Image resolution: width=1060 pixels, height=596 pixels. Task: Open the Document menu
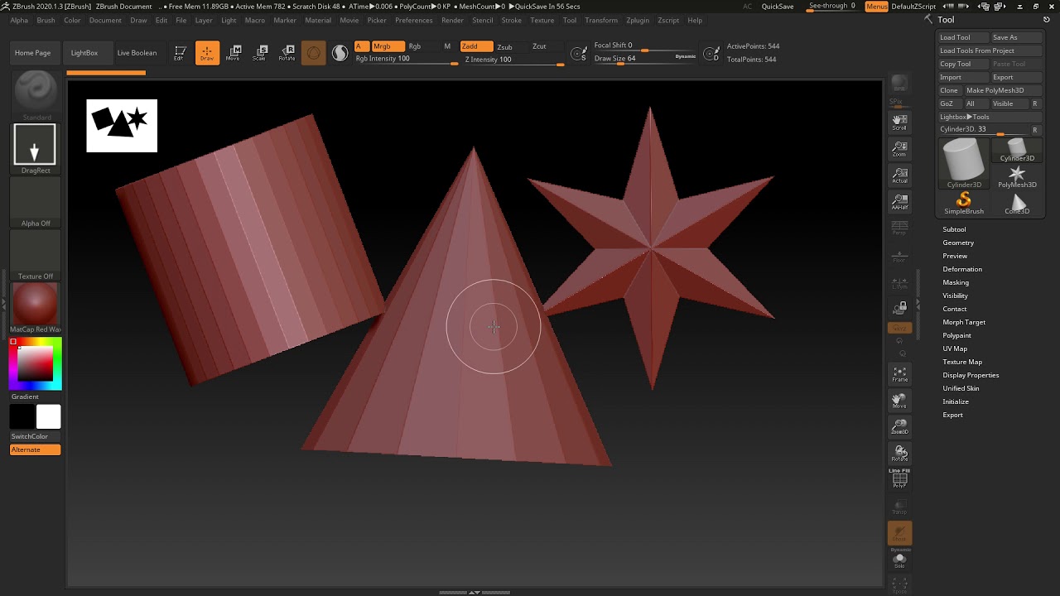point(105,20)
